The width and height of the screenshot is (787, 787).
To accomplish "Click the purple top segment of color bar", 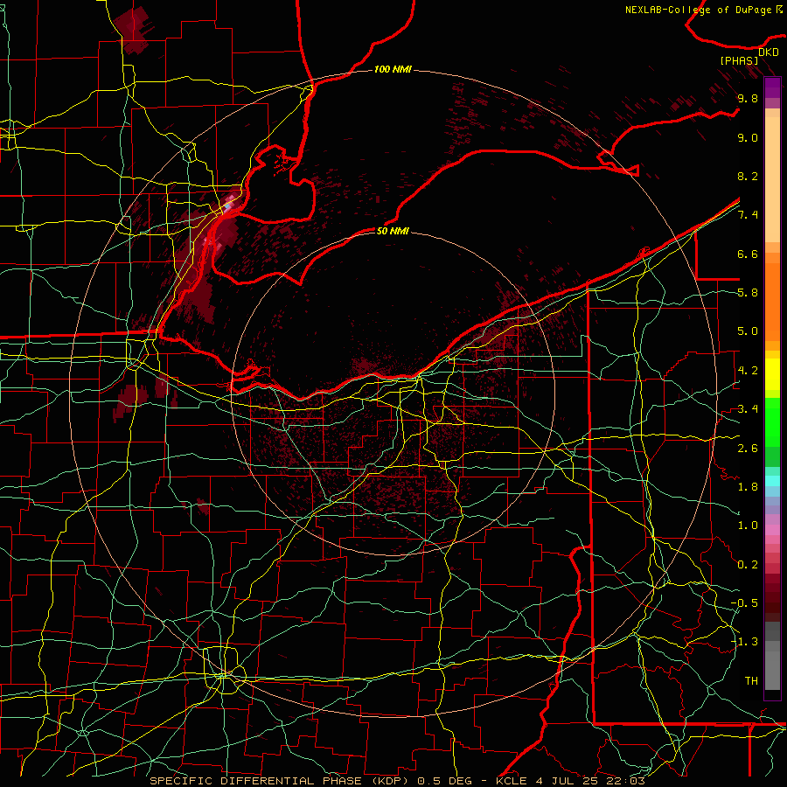I will [772, 87].
